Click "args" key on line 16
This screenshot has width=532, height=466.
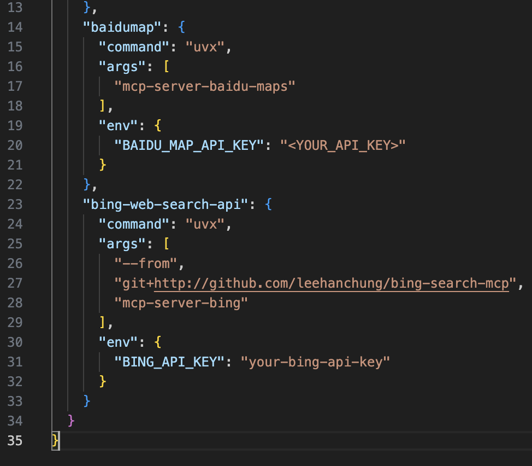point(122,67)
